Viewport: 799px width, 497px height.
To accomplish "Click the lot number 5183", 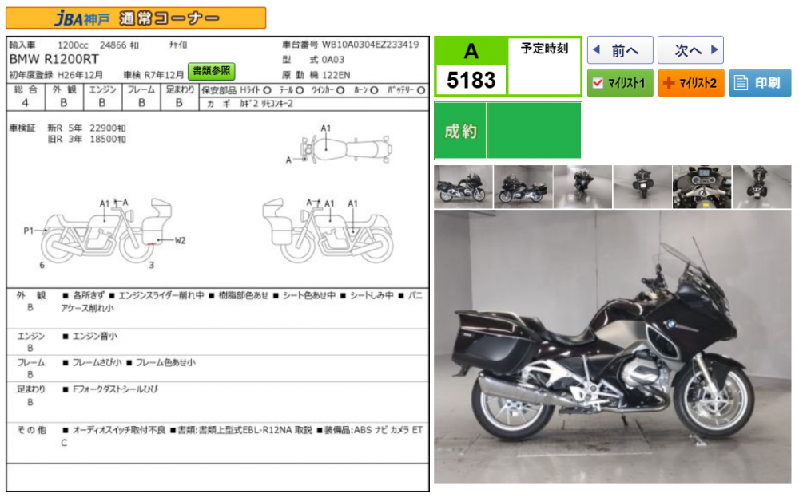I will (x=471, y=80).
